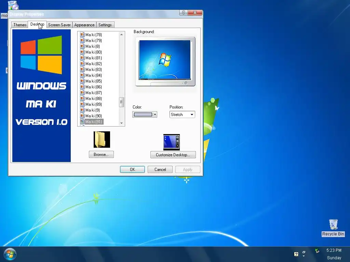
Task: Open the Color picker dropdown arrow
Action: pos(155,115)
